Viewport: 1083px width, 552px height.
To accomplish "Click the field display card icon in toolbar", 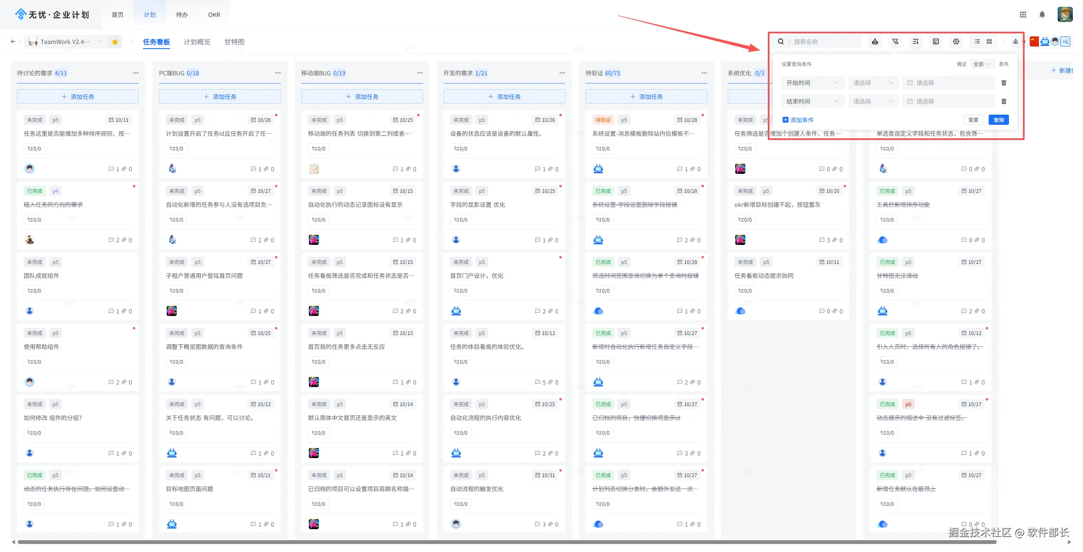I will pyautogui.click(x=936, y=41).
